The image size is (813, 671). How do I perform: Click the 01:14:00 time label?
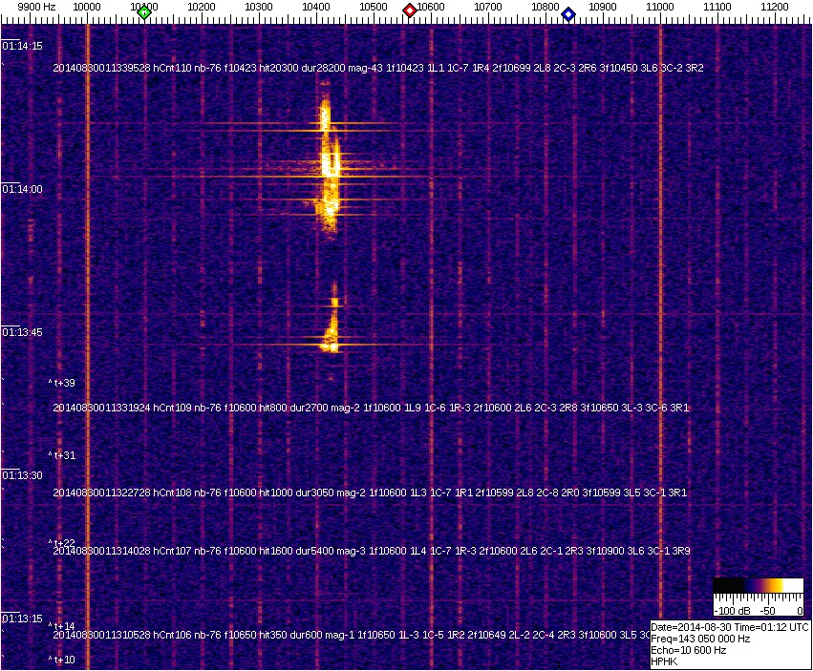click(21, 189)
